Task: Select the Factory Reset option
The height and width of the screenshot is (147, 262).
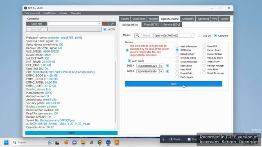Action: click(204, 50)
